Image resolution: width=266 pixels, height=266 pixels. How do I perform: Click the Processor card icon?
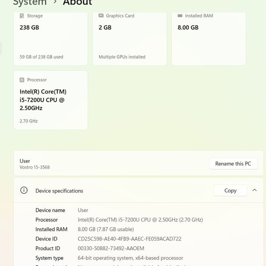(x=22, y=80)
